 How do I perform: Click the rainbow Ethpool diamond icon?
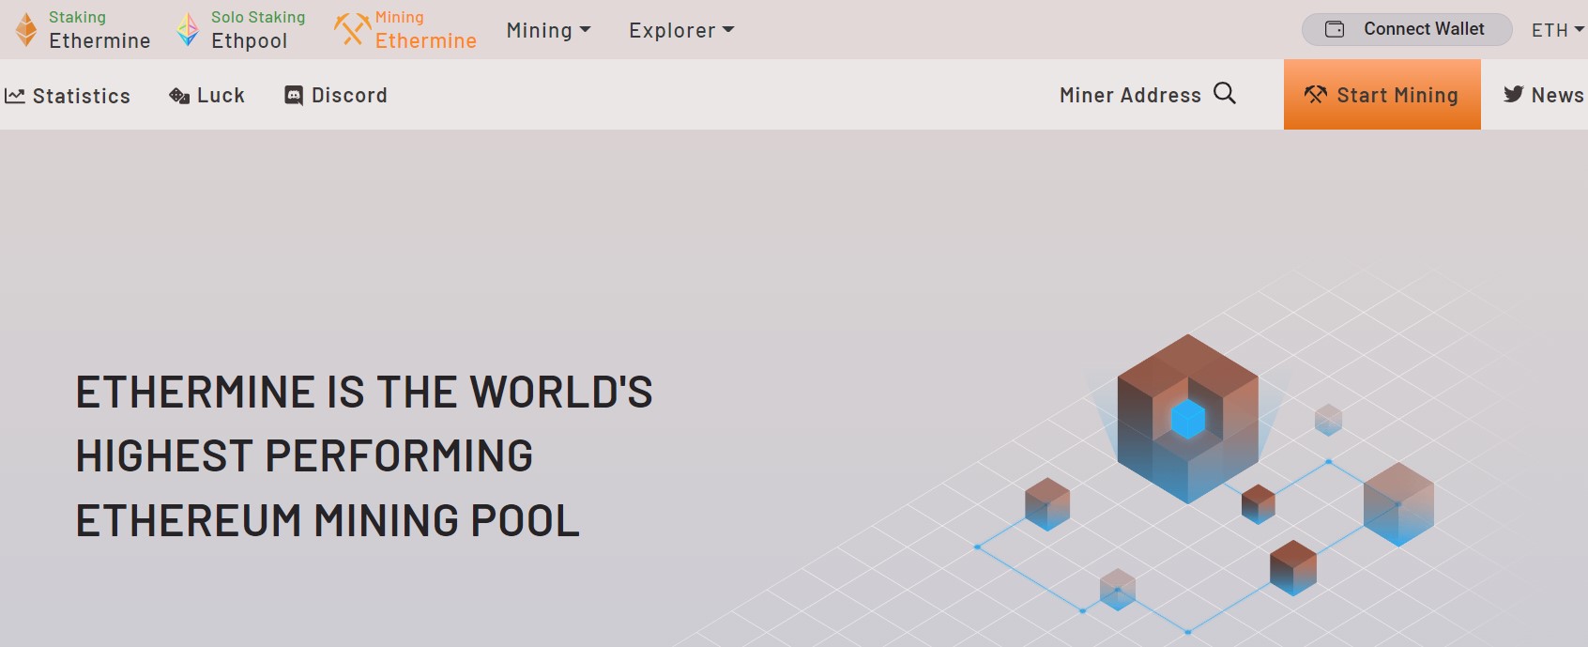(x=188, y=30)
